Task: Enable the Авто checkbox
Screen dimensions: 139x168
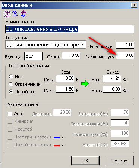Action: tap(10, 114)
